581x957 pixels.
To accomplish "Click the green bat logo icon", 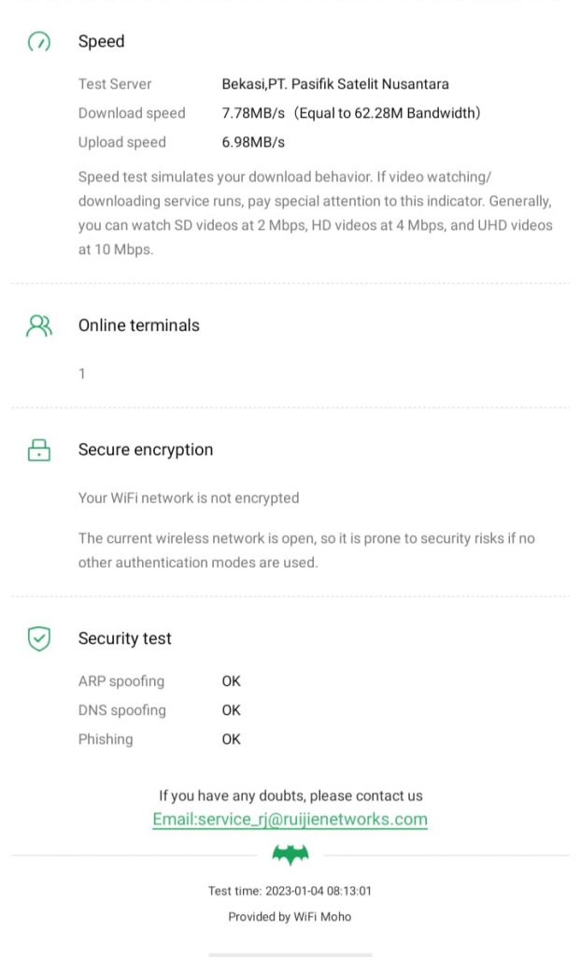I will (290, 854).
